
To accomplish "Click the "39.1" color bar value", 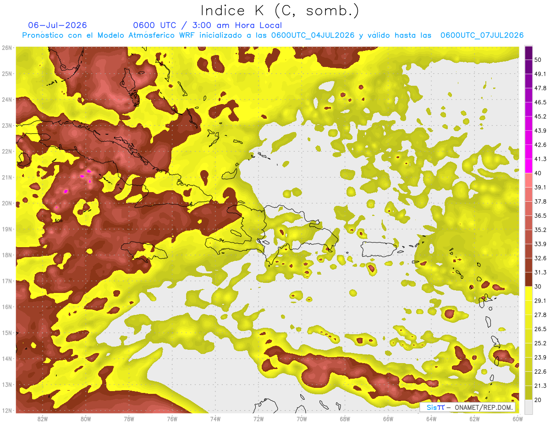I will [x=540, y=188].
